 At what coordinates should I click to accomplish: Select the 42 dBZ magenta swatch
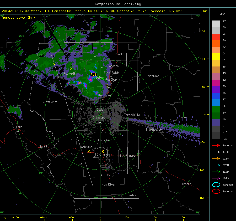click(x=216, y=83)
